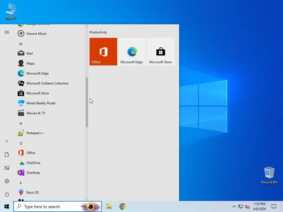
Task: Click the Windows Start button
Action: (7, 206)
